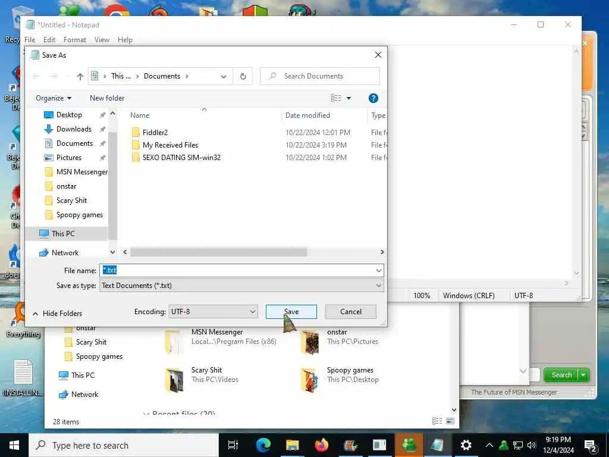Sort files by Date modified column header
The image size is (609, 457).
pyautogui.click(x=307, y=115)
